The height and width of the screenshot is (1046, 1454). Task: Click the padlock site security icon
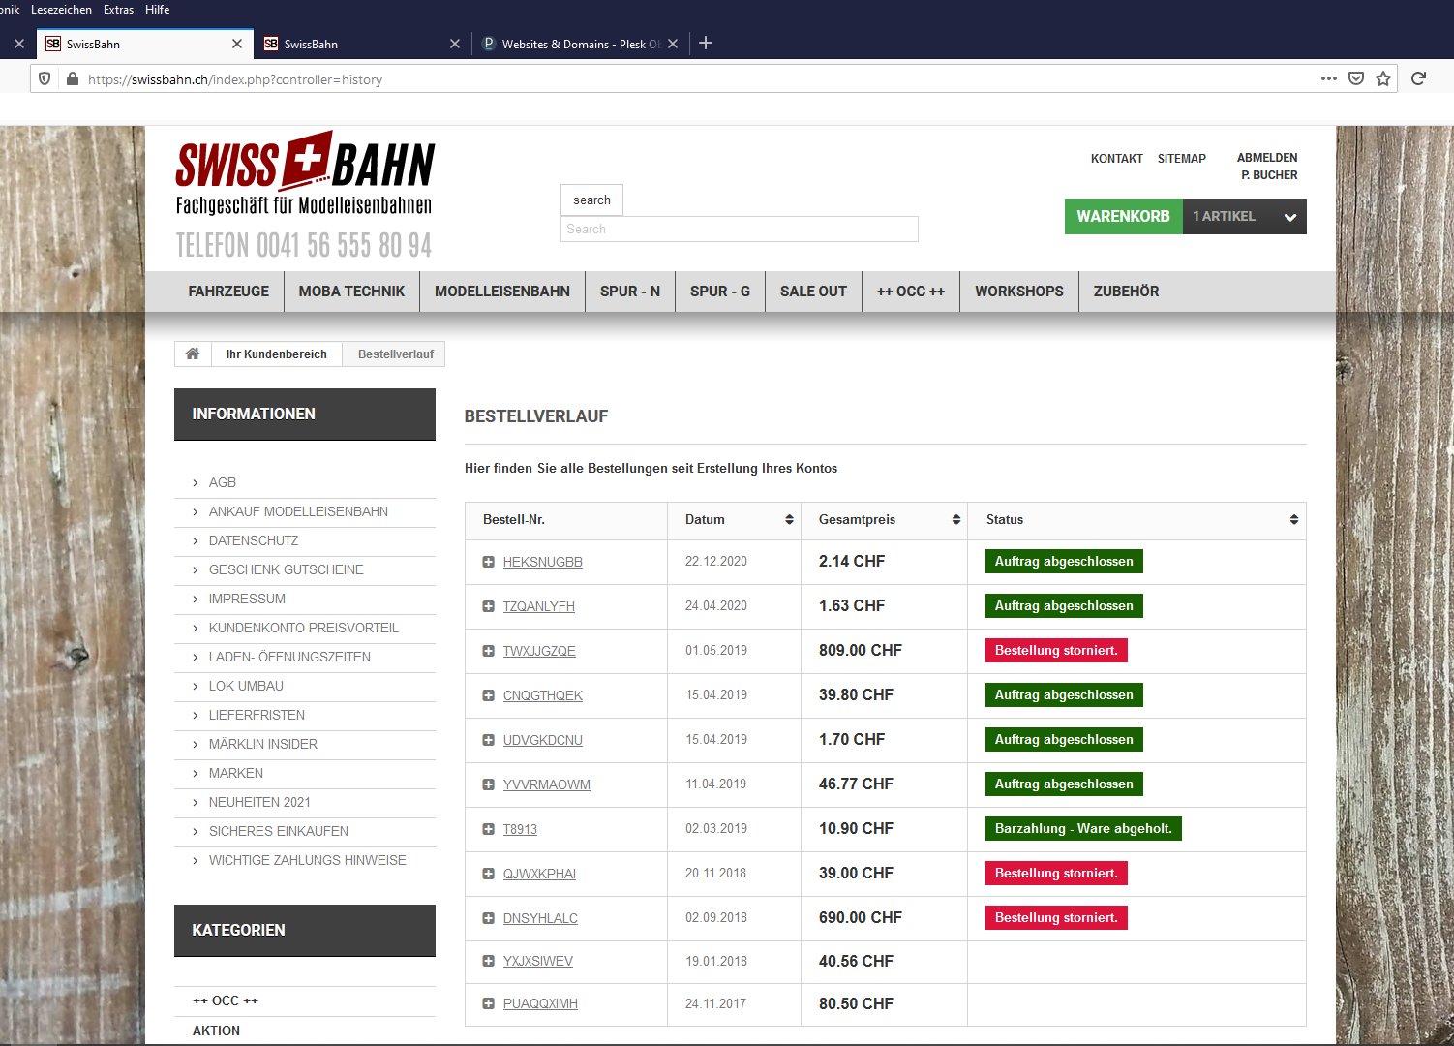pyautogui.click(x=72, y=79)
